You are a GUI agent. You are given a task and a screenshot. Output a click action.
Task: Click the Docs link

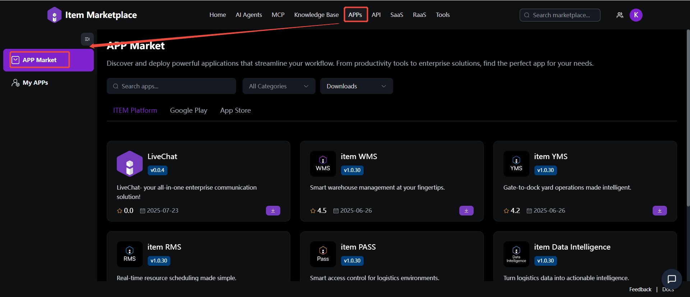[x=668, y=289]
